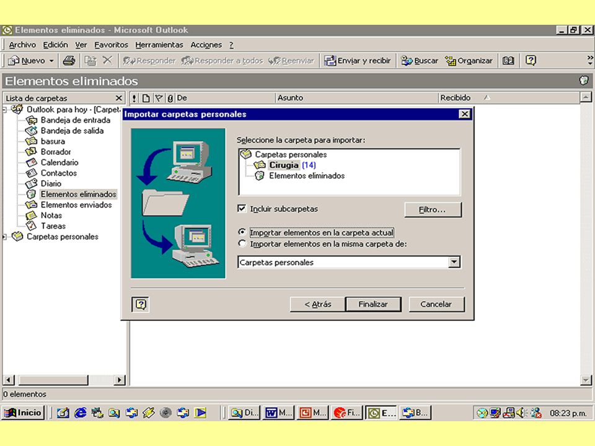Image resolution: width=595 pixels, height=446 pixels.
Task: Select Importar elementos en la carpeta actual
Action: coord(242,231)
